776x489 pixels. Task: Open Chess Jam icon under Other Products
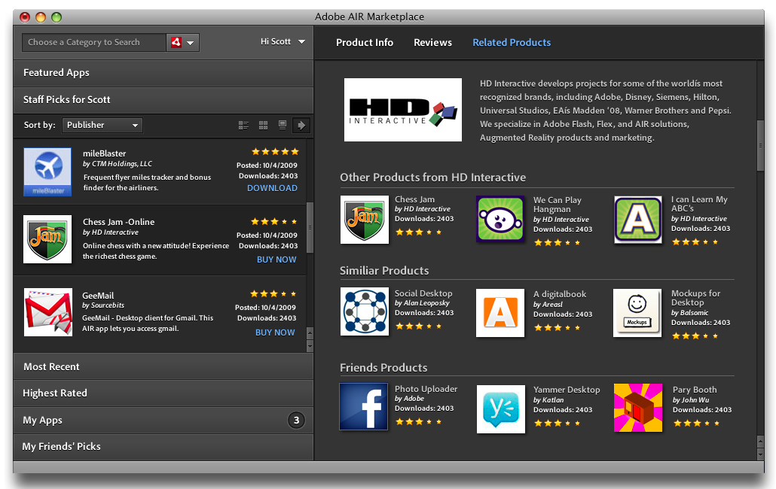coord(364,220)
